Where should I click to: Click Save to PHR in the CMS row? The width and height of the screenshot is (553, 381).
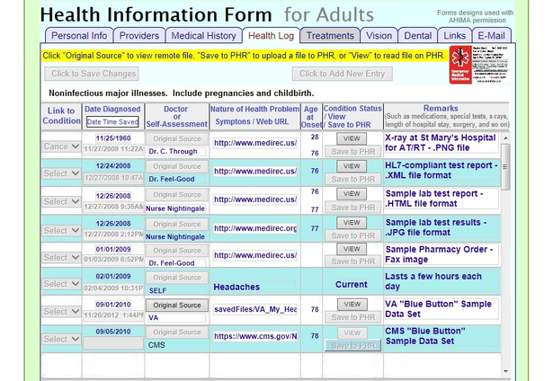353,346
